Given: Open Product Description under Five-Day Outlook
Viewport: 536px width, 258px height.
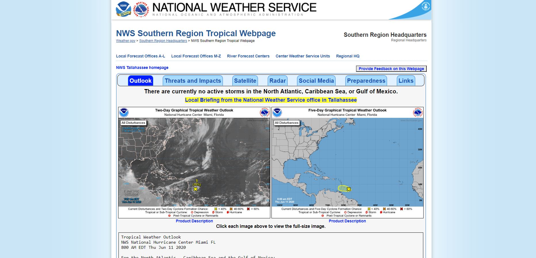Looking at the screenshot, I should click(x=347, y=221).
